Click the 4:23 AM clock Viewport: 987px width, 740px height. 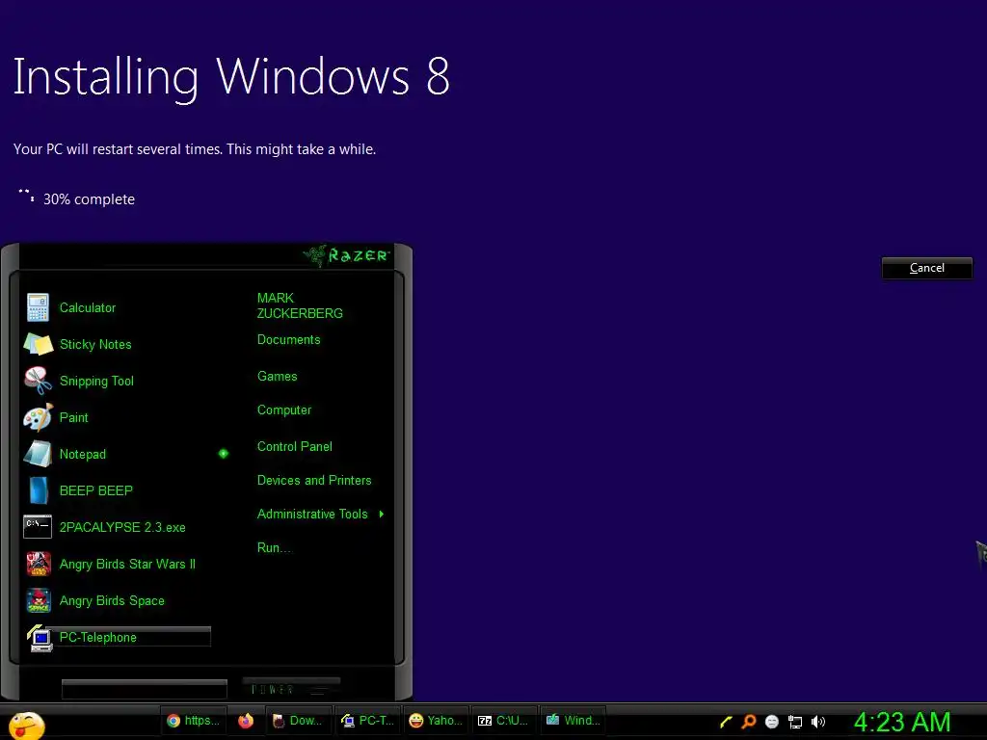click(x=902, y=722)
